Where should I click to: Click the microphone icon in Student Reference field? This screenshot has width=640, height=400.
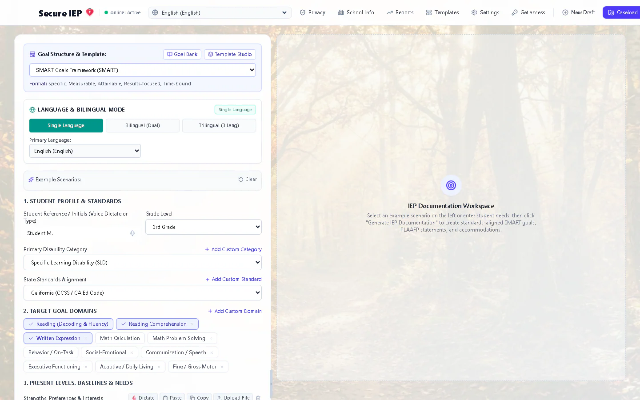132,233
